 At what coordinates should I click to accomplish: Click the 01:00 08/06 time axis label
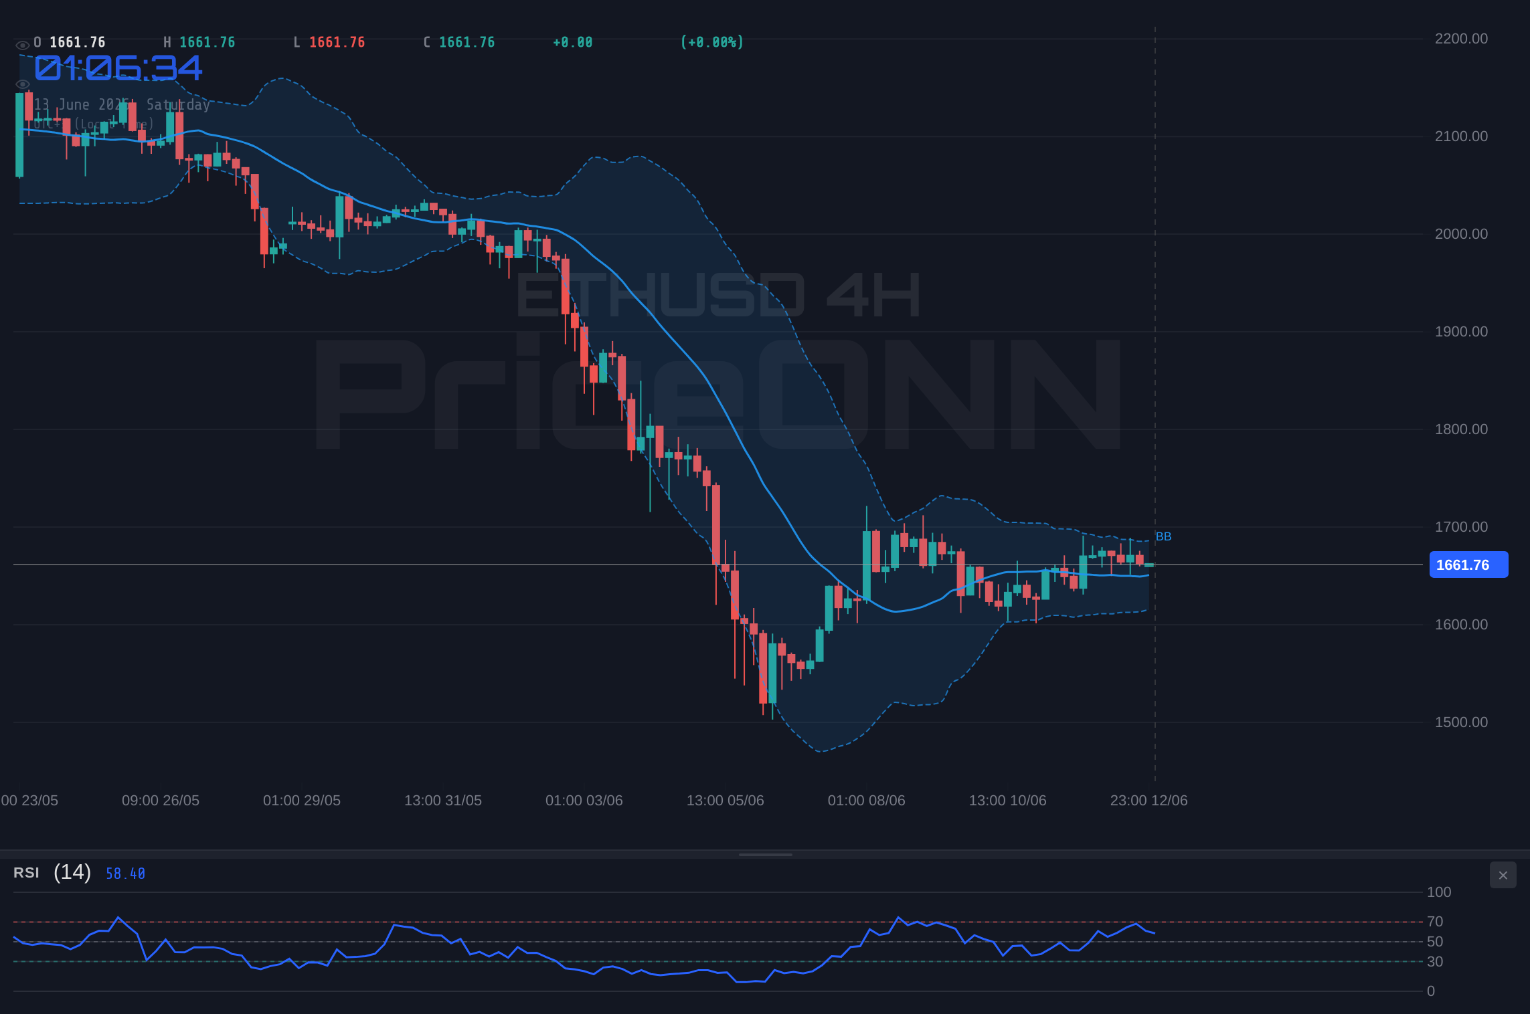867,801
